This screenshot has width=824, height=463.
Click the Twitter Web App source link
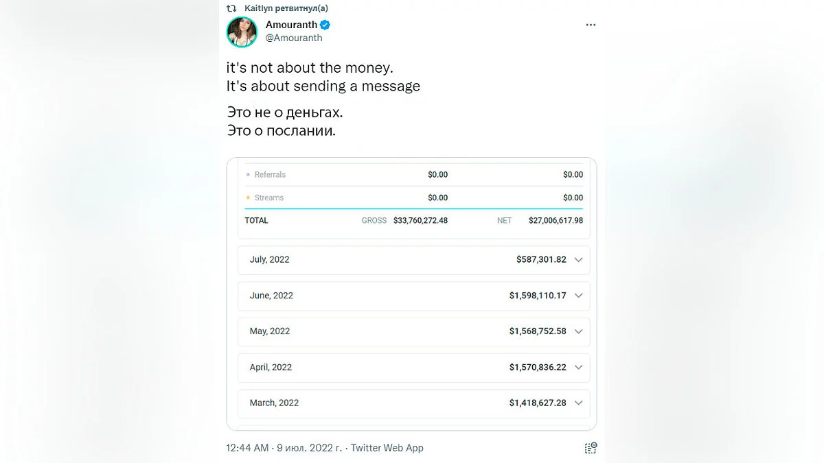[x=387, y=448]
